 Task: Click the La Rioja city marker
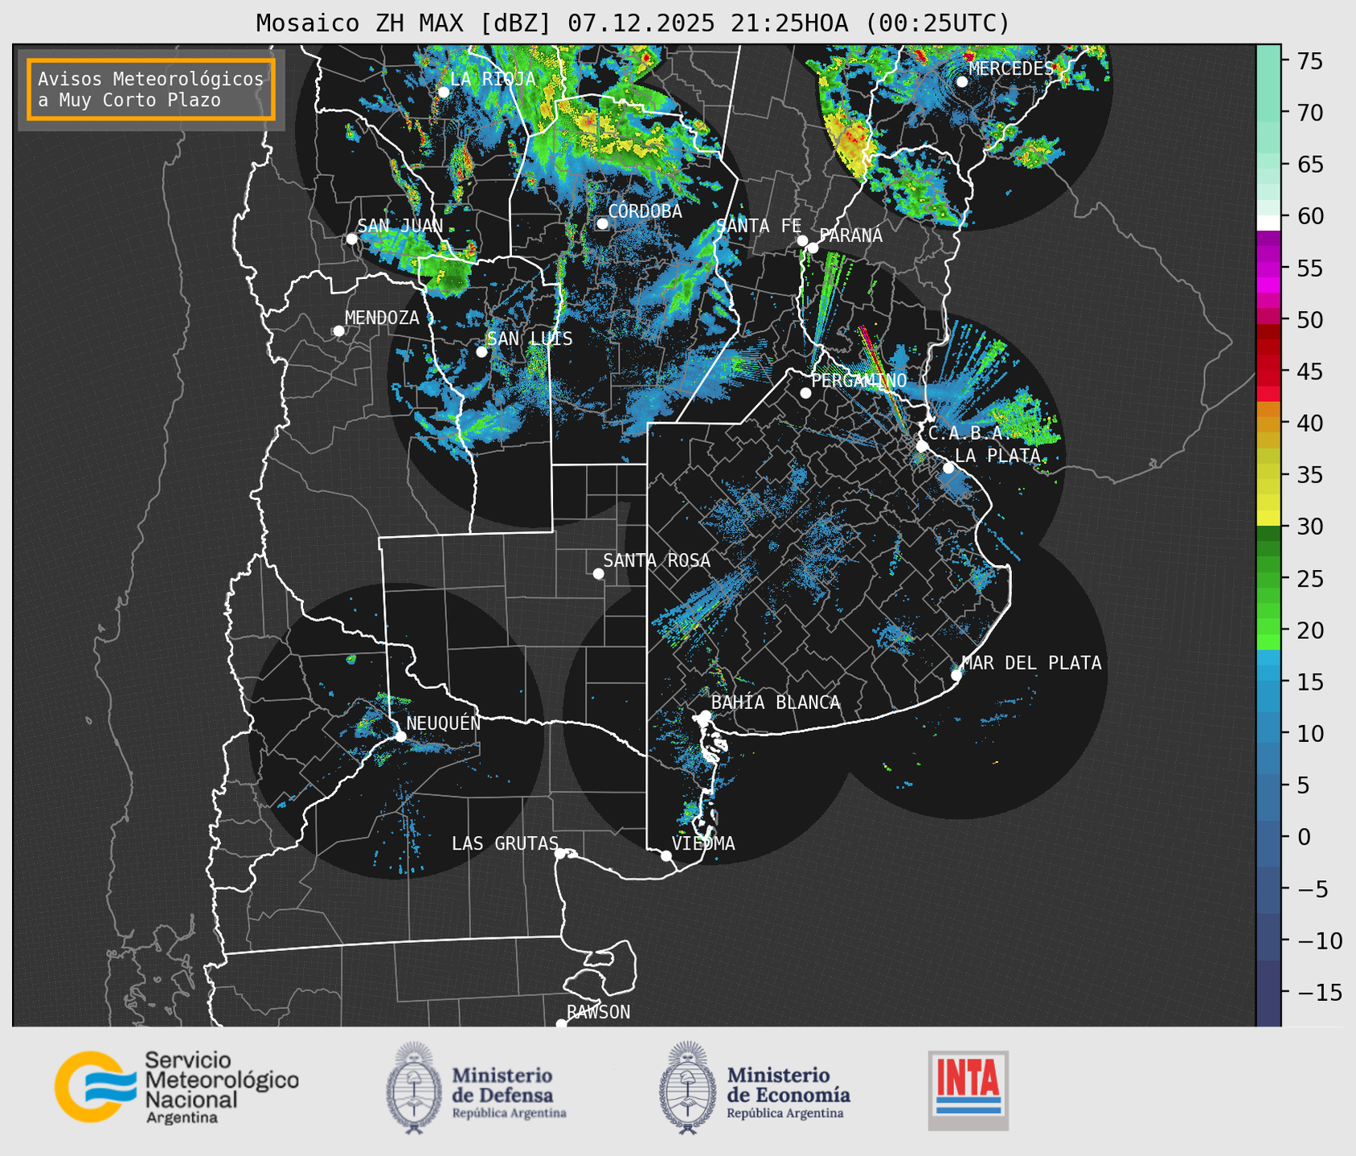click(444, 92)
